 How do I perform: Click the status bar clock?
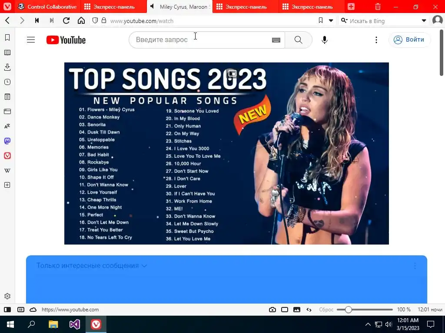[430, 310]
